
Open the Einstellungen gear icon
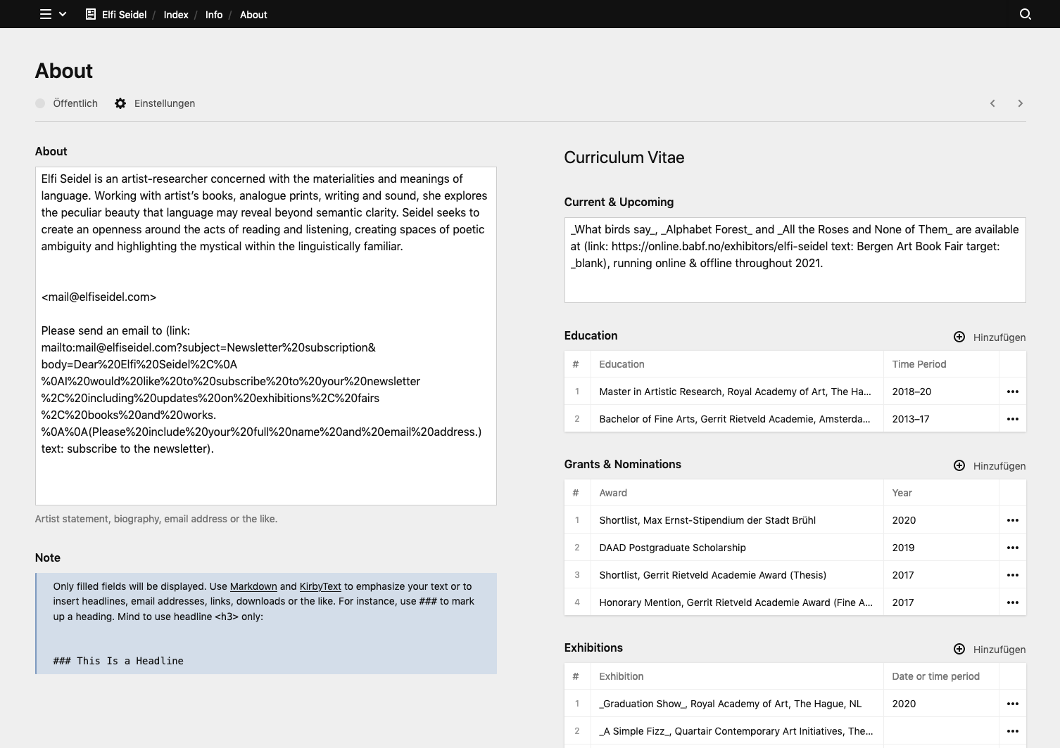(x=120, y=103)
